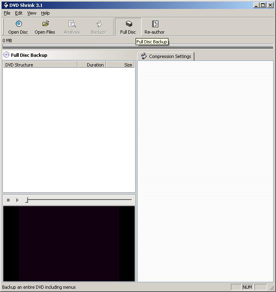The width and height of the screenshot is (276, 292).
Task: Click the Size column header
Action: click(x=120, y=64)
